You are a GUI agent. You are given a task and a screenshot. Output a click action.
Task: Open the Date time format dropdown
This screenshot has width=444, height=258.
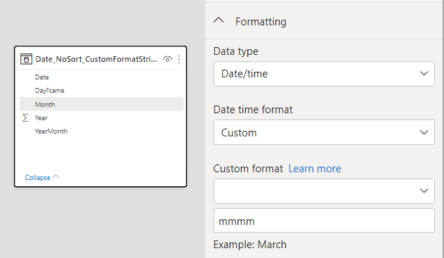(324, 132)
